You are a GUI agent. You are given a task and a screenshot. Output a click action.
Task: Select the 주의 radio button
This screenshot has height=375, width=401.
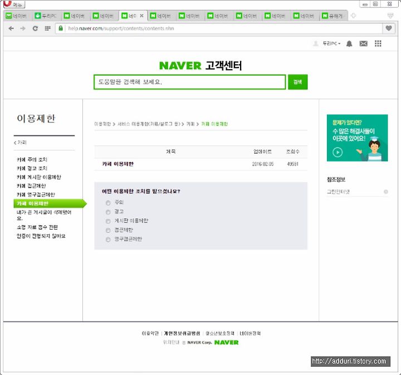(x=108, y=203)
